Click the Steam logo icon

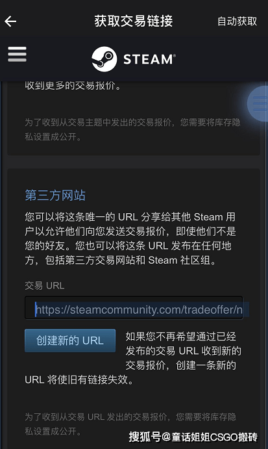[x=104, y=59]
